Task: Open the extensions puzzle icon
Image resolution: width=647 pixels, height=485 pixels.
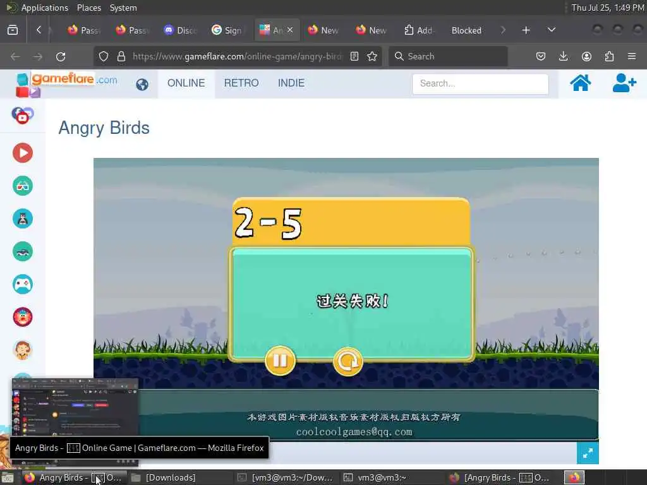Action: point(609,56)
